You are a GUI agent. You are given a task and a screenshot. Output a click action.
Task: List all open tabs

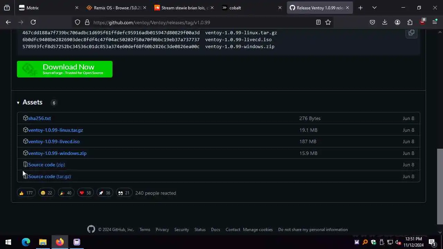374,8
